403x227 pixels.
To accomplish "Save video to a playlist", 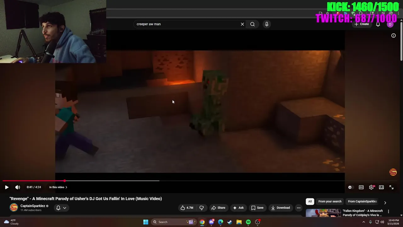I will click(257, 208).
